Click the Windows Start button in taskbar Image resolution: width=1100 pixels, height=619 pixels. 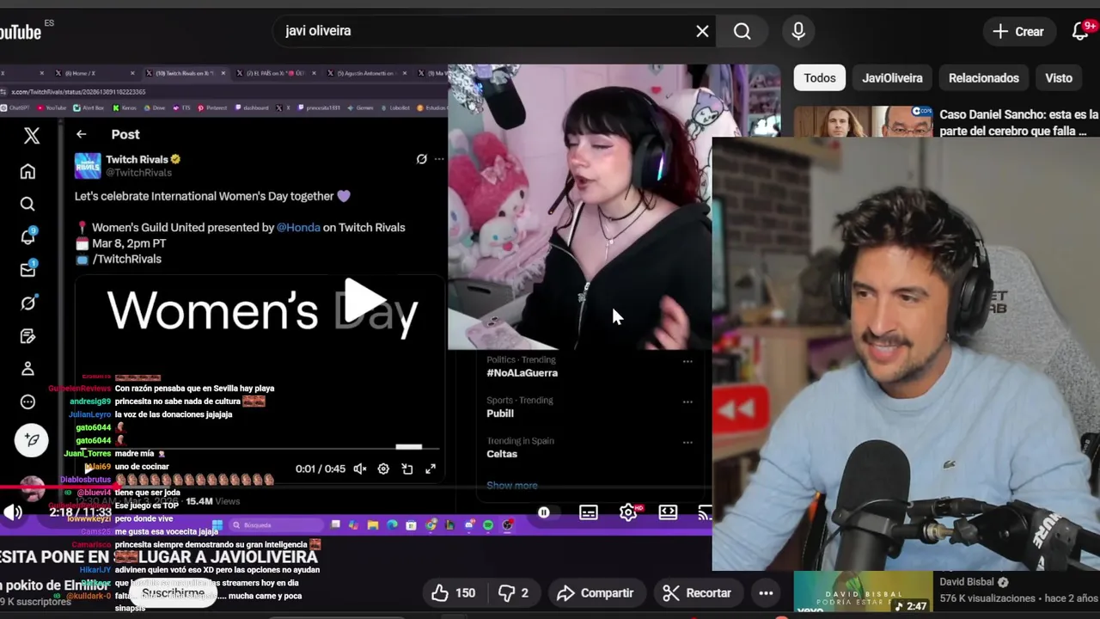point(217,525)
